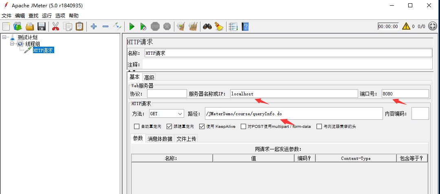Select the 文件上传 tab
Screen dimensions: 440x194
click(x=186, y=139)
